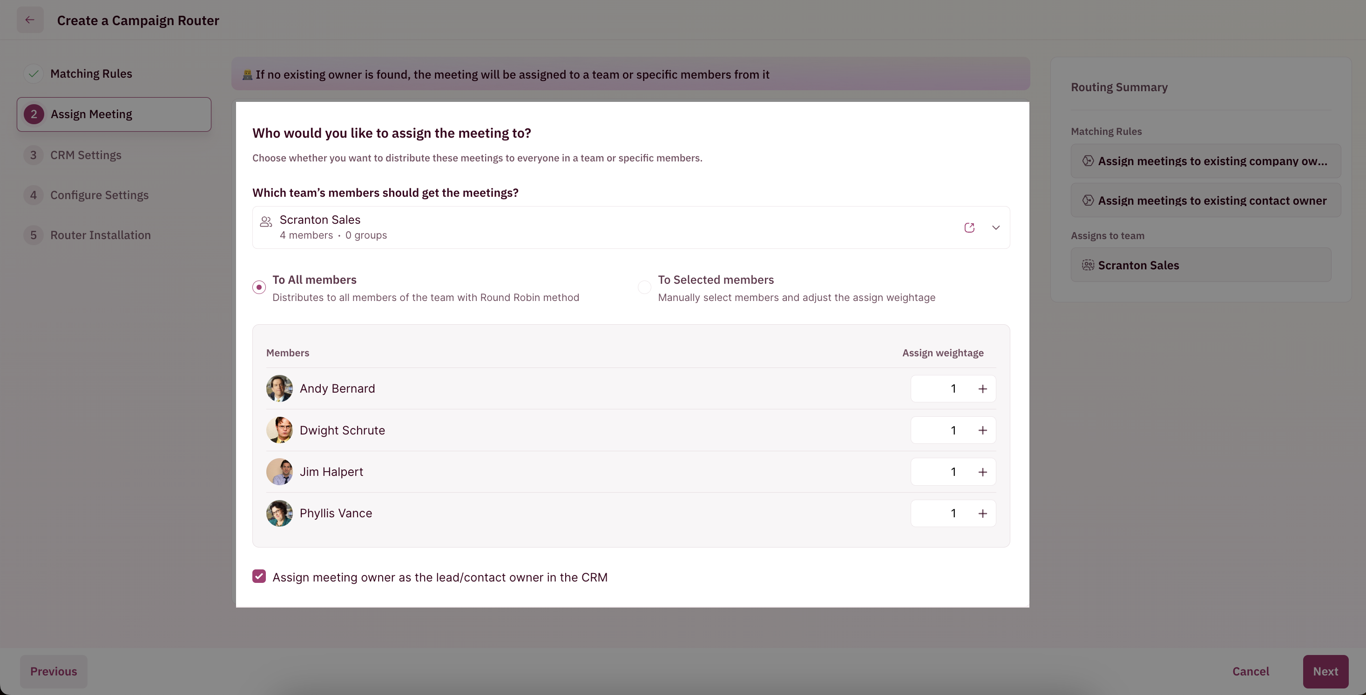Open Phyllis Vance's avatar
Viewport: 1366px width, 695px height.
coord(279,513)
